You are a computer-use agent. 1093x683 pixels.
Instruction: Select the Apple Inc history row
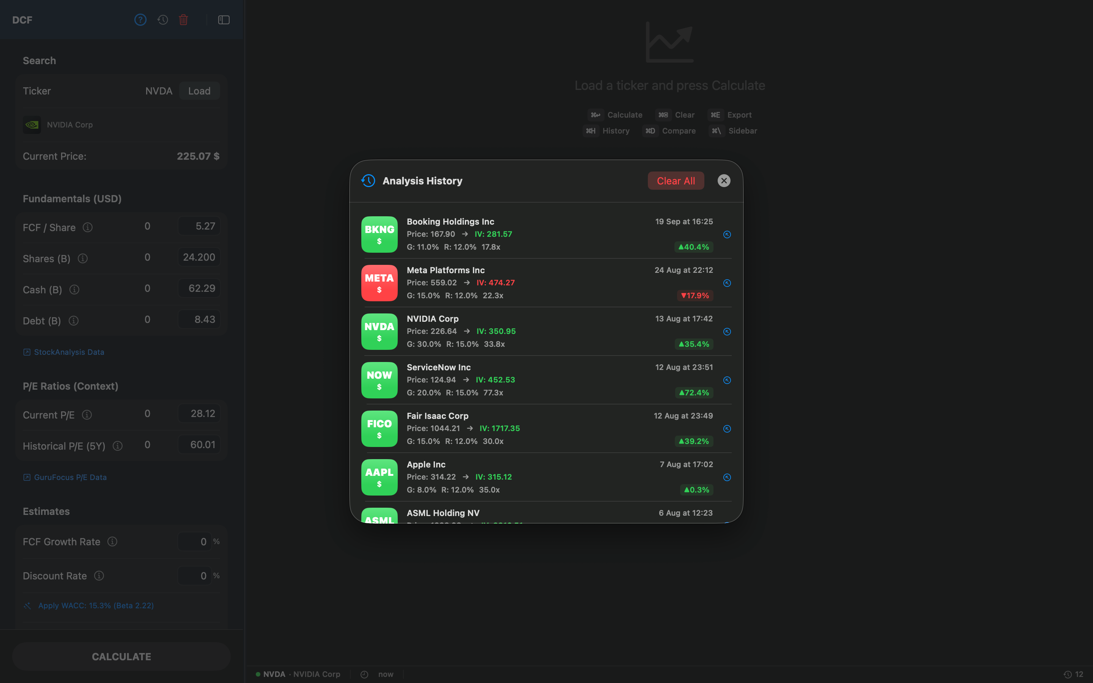point(546,477)
